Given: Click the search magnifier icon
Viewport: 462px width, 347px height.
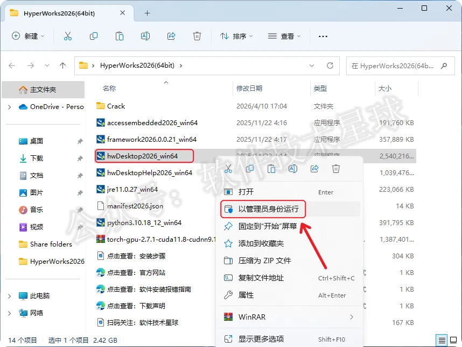Looking at the screenshot, I should tap(444, 66).
